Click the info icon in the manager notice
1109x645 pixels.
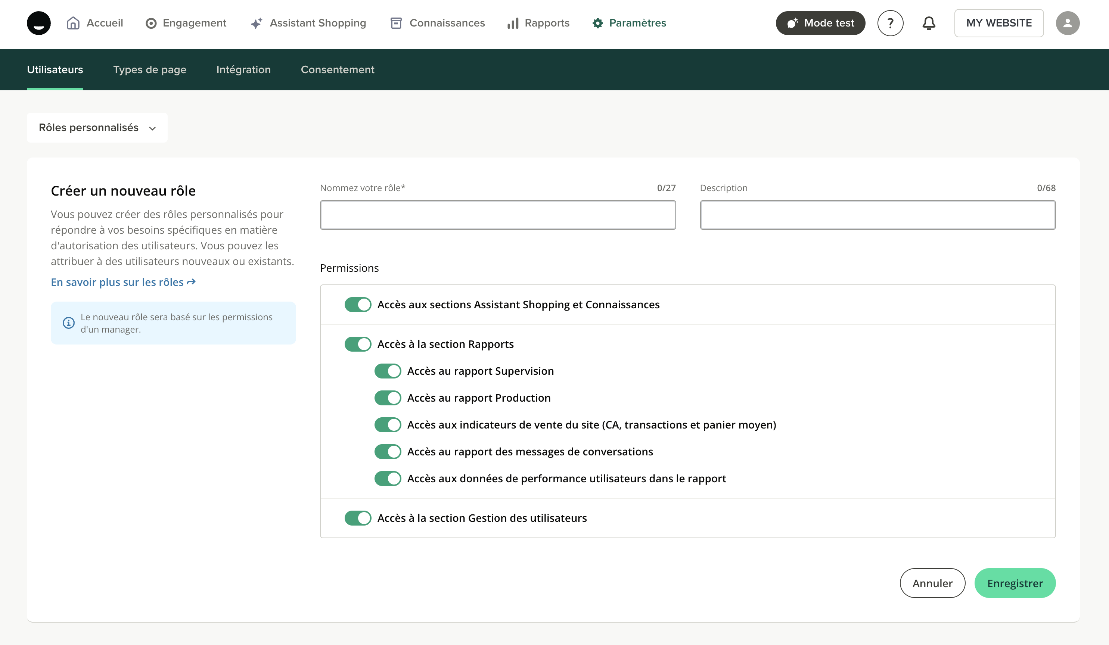(x=69, y=323)
